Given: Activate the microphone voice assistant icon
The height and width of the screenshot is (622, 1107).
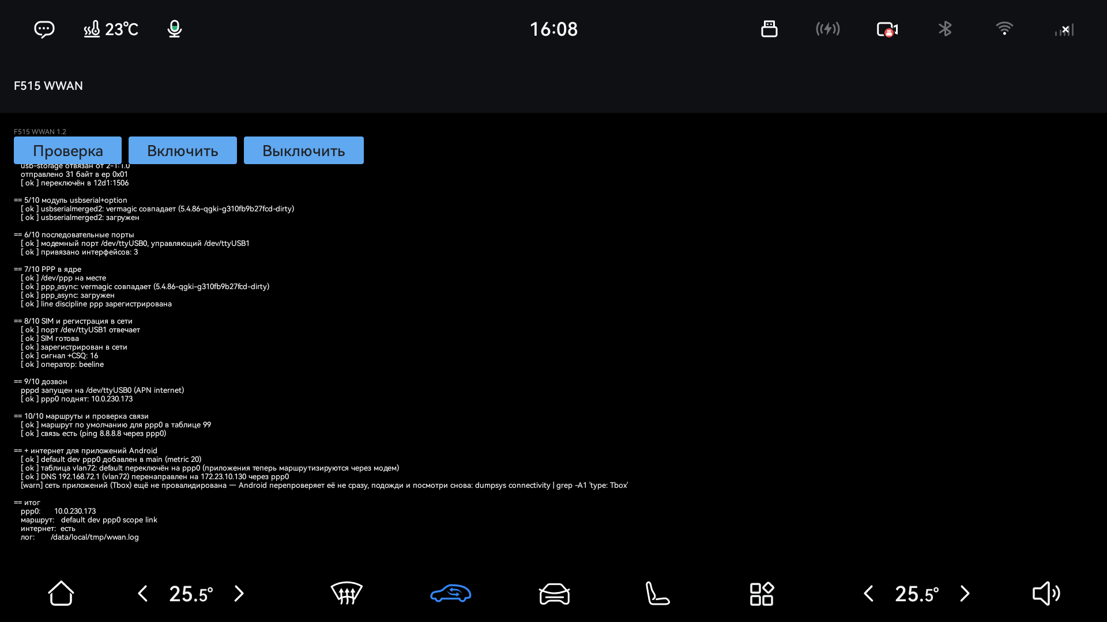Looking at the screenshot, I should point(174,29).
